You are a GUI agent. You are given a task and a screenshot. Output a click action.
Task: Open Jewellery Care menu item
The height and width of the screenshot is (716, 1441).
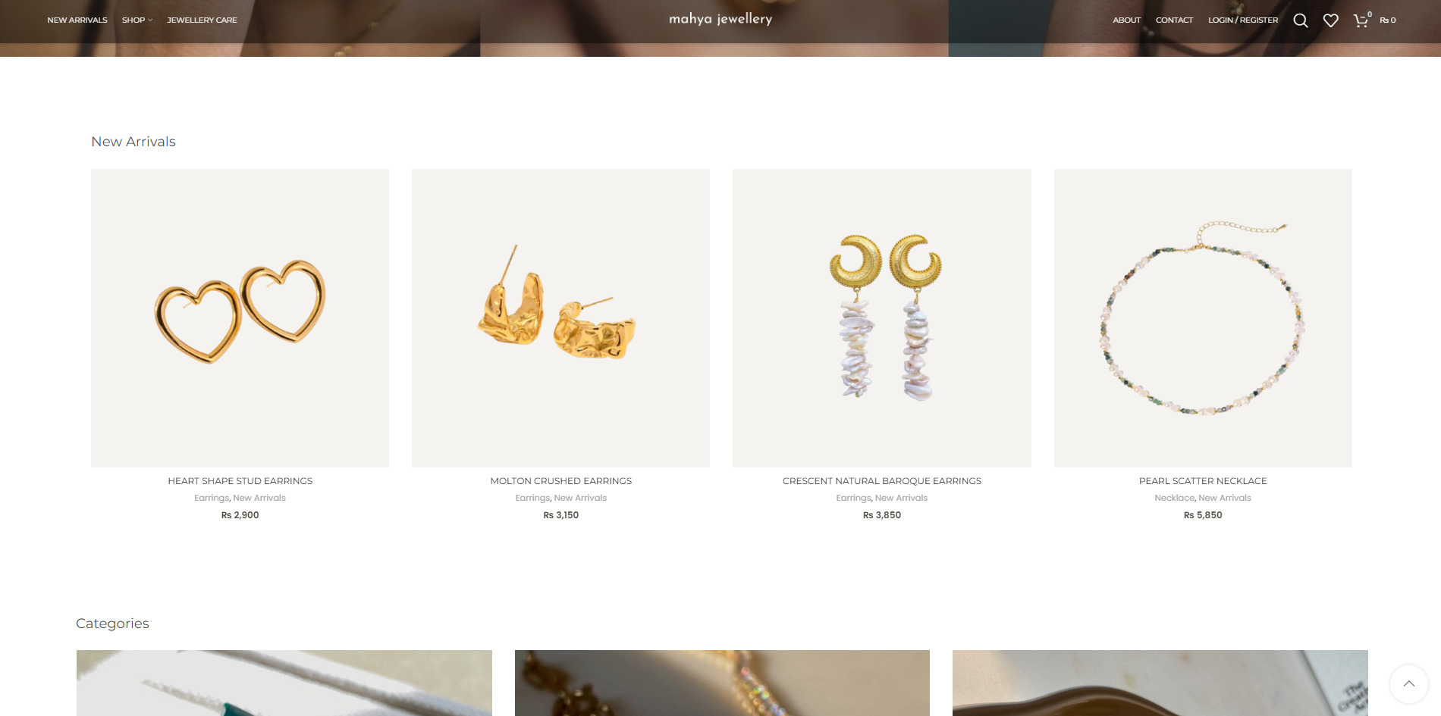coord(202,20)
